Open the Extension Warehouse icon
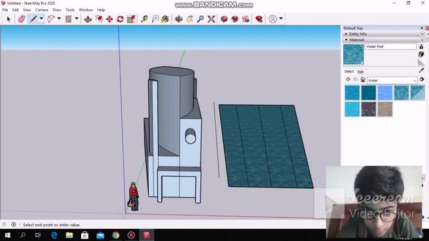Viewport: 429px width, 241px height. pos(235,19)
